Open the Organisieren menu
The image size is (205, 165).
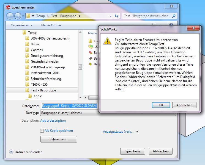tap(22, 25)
